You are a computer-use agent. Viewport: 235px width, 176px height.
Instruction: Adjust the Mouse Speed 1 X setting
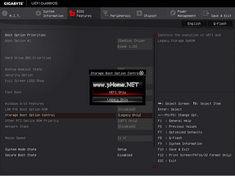point(135,138)
